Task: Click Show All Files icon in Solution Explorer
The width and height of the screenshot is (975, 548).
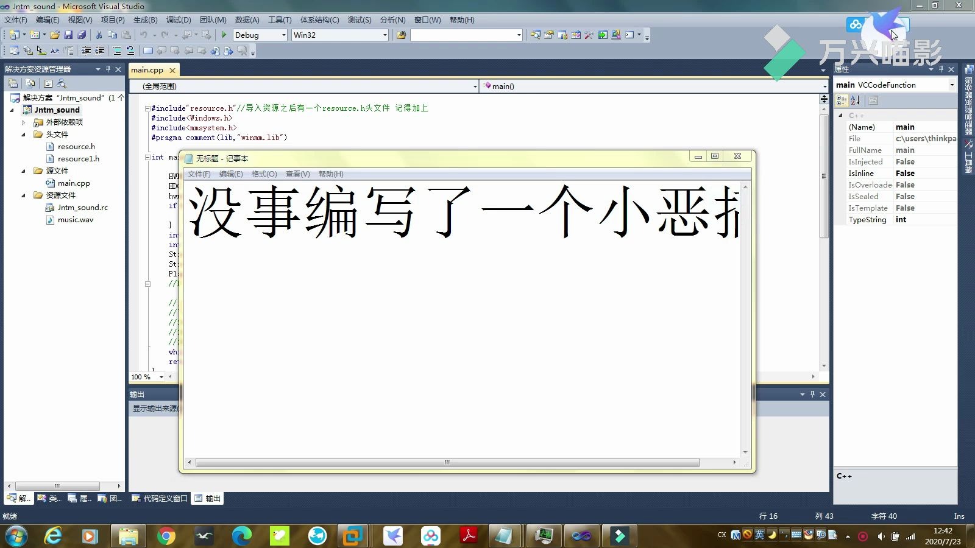Action: point(30,83)
